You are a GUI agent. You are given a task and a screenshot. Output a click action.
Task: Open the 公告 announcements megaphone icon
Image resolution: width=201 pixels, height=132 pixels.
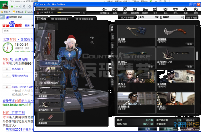115,11
